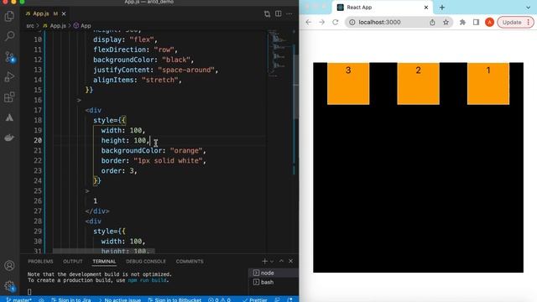This screenshot has width=537, height=302.
Task: Go forward in the browser
Action: [322, 23]
